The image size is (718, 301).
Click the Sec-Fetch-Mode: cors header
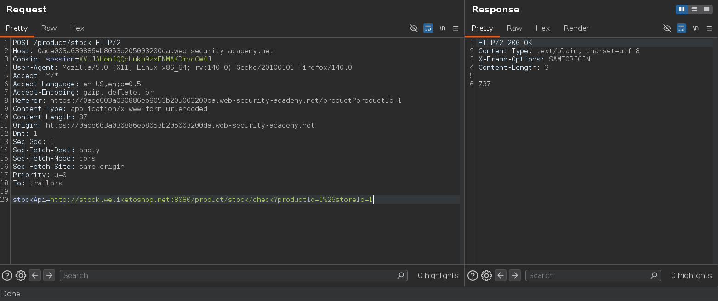pyautogui.click(x=54, y=158)
